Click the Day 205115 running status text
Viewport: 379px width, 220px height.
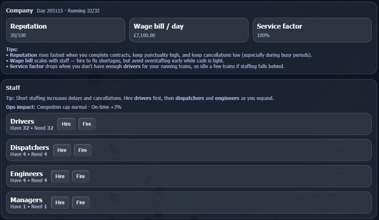(68, 11)
